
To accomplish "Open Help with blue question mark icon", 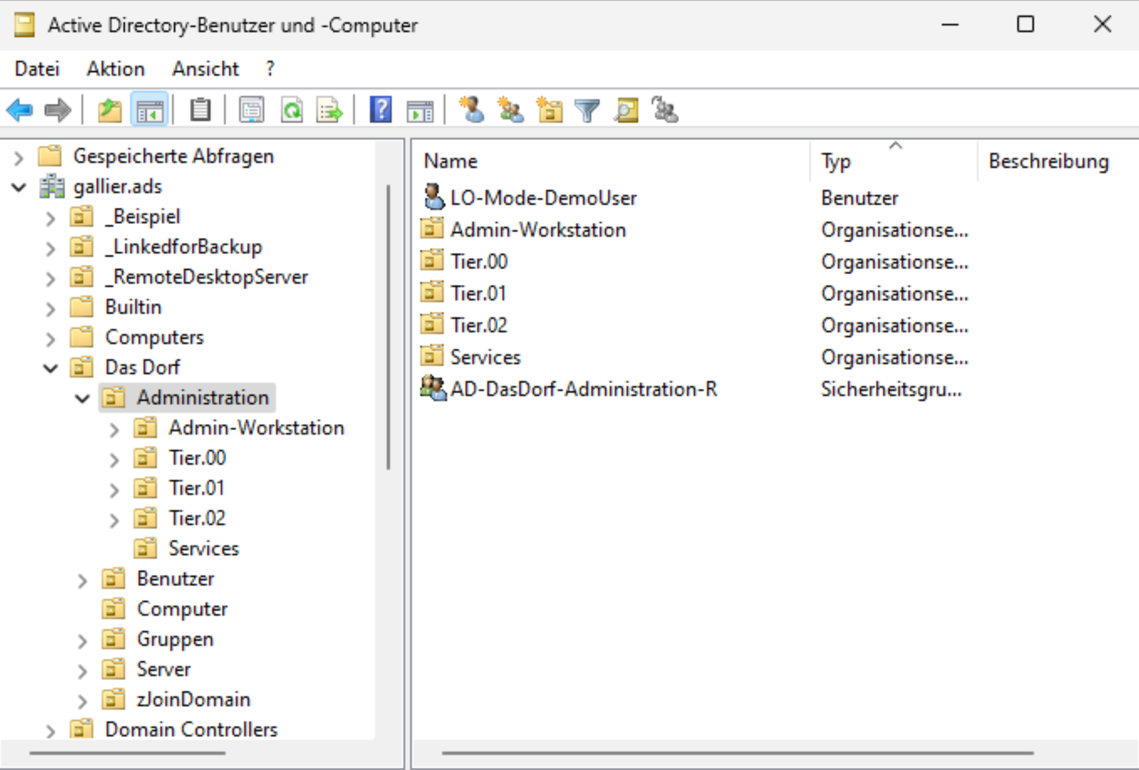I will (x=380, y=110).
